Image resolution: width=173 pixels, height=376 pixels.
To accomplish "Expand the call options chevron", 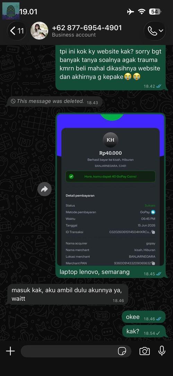I will (x=161, y=31).
